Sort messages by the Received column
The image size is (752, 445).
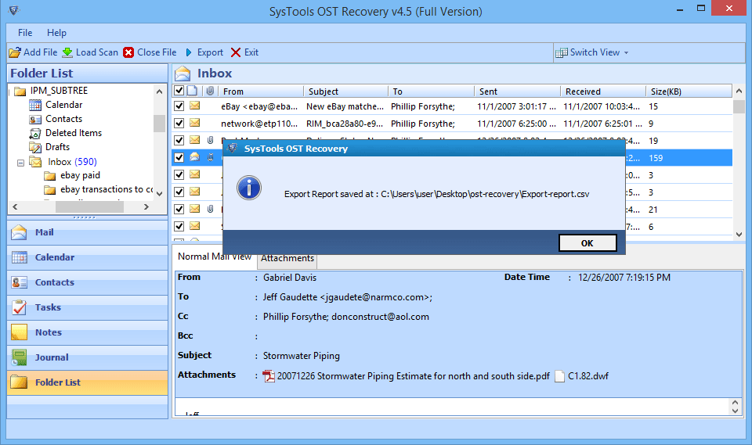pos(603,91)
